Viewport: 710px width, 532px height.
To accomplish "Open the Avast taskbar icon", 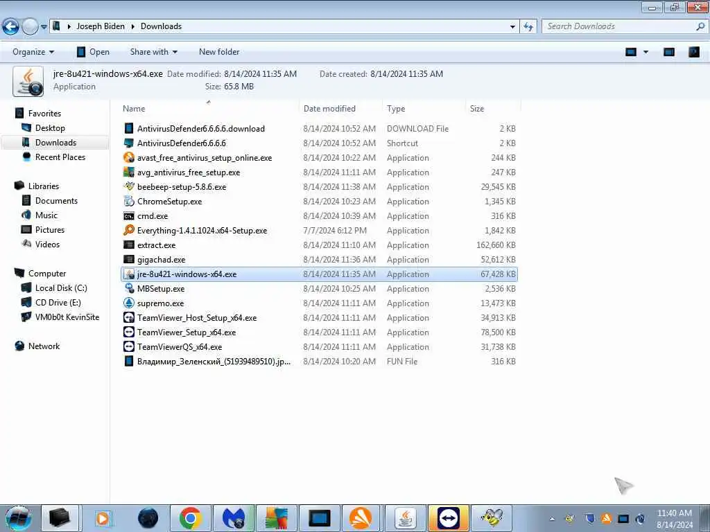I will 361,518.
